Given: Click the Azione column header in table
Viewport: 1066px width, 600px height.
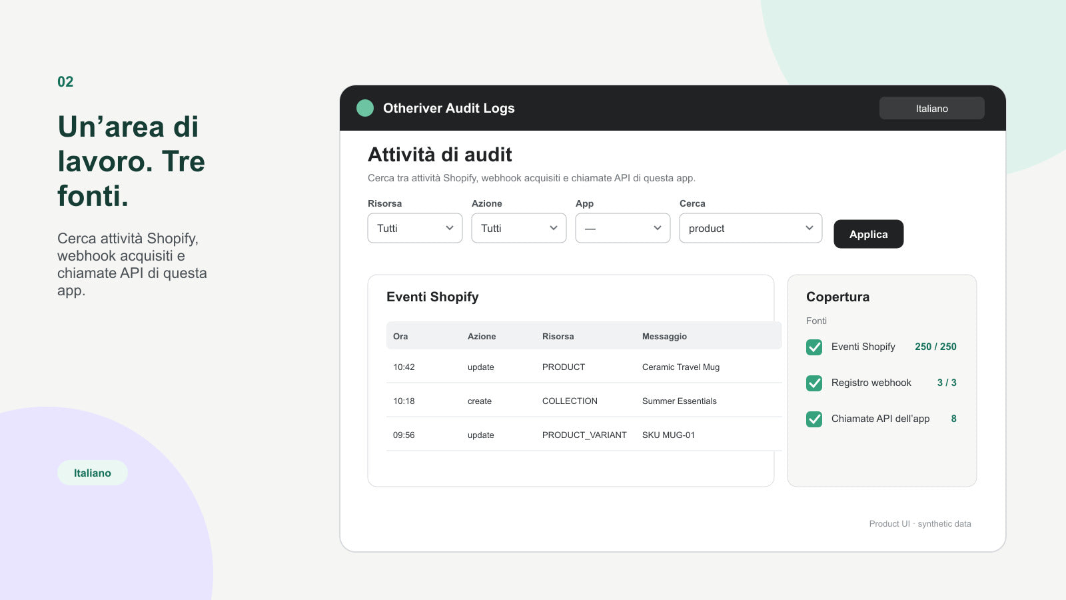Looking at the screenshot, I should coord(482,336).
